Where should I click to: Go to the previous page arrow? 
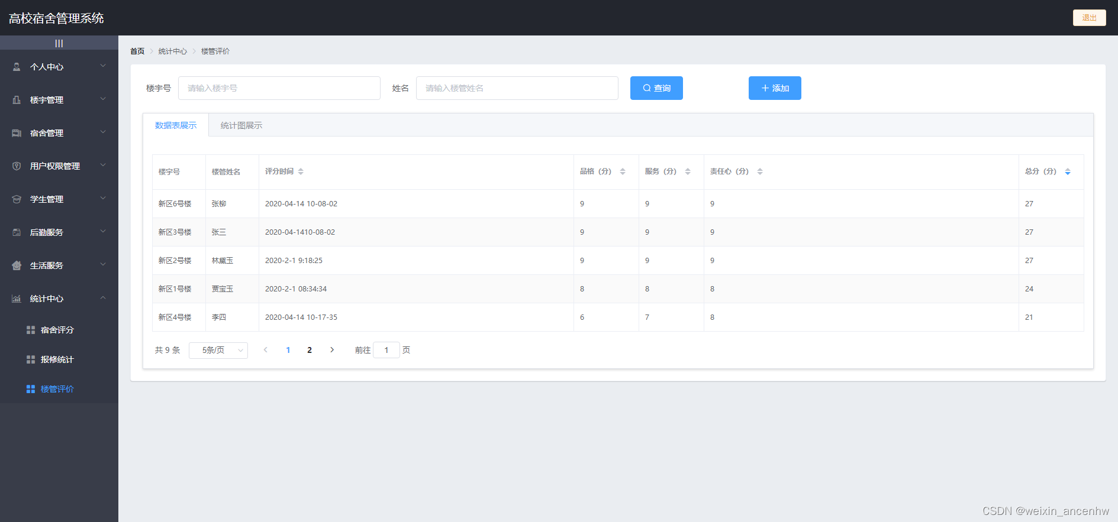click(x=266, y=350)
